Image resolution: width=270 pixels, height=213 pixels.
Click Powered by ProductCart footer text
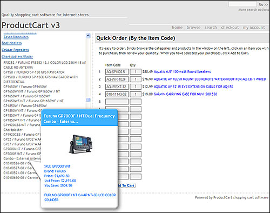(x=232, y=197)
